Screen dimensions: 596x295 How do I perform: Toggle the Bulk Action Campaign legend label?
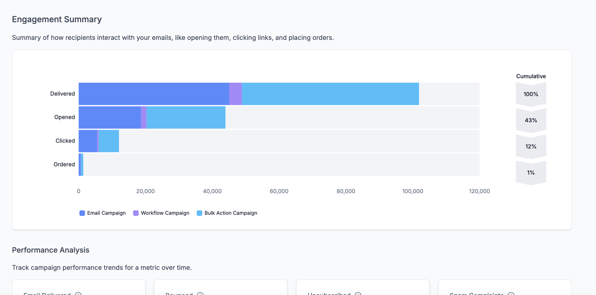point(231,213)
